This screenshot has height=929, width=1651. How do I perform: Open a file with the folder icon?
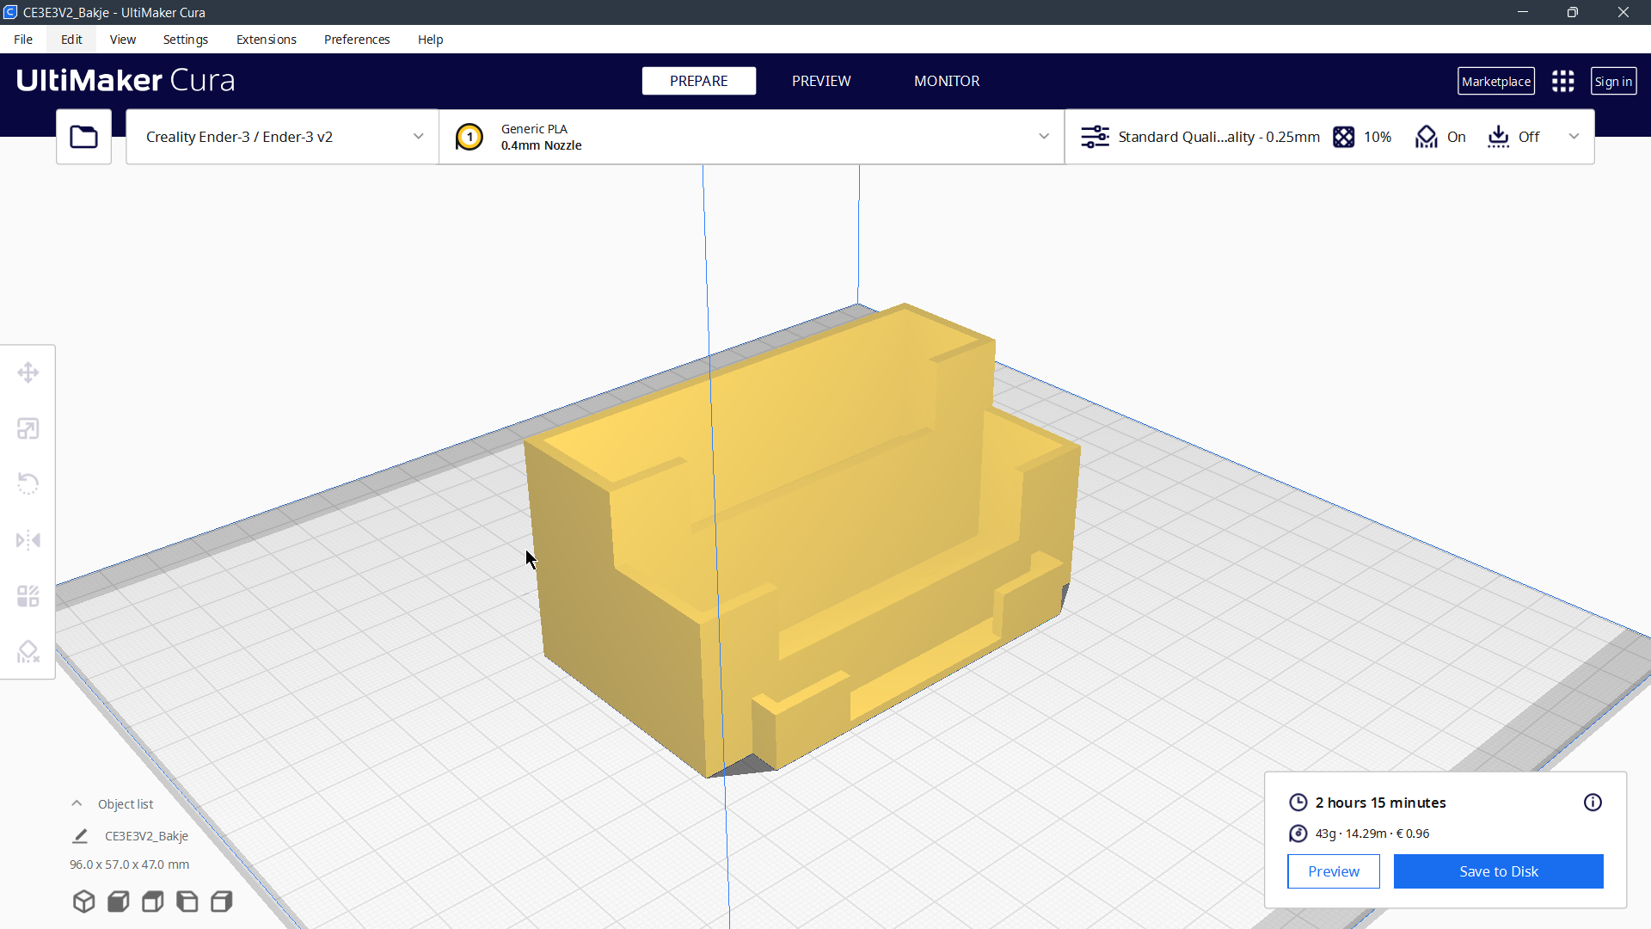(83, 136)
